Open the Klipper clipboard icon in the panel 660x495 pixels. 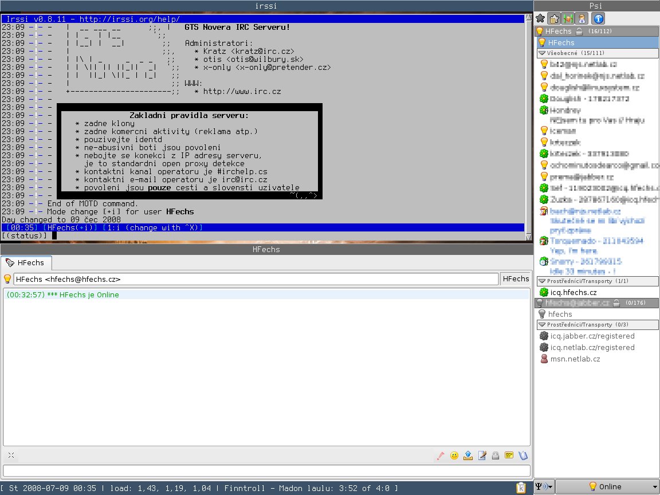(521, 488)
